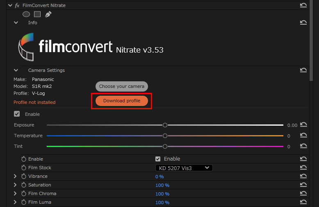Select the ellipse mask tool
Image resolution: width=319 pixels, height=207 pixels.
click(26, 14)
